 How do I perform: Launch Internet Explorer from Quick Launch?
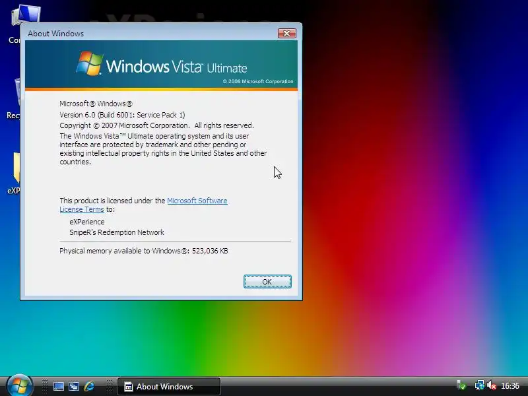point(89,386)
